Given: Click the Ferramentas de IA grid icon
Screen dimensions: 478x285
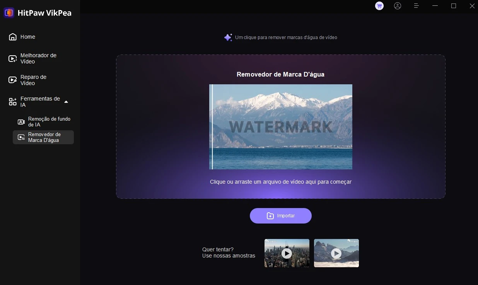Looking at the screenshot, I should [13, 102].
